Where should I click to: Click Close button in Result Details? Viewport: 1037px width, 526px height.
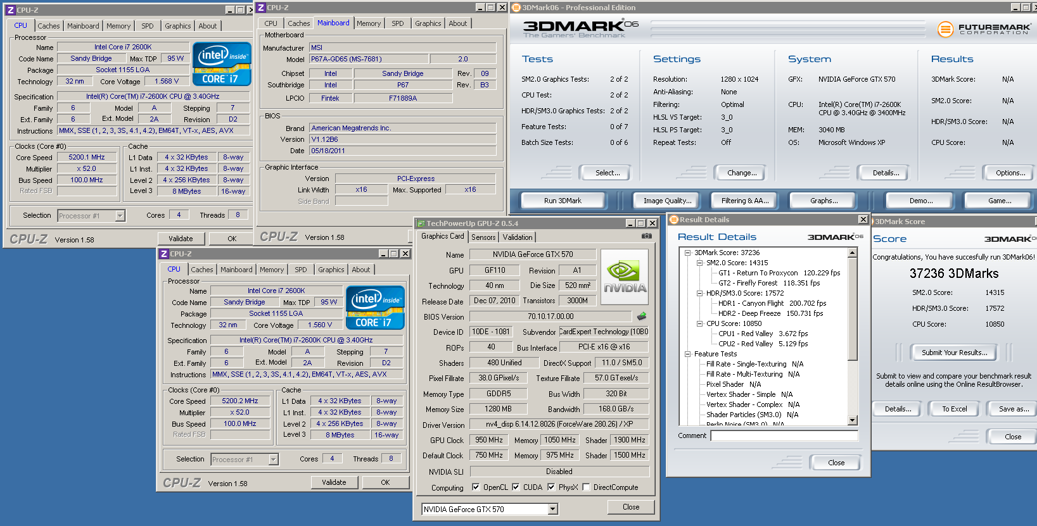[x=836, y=463]
